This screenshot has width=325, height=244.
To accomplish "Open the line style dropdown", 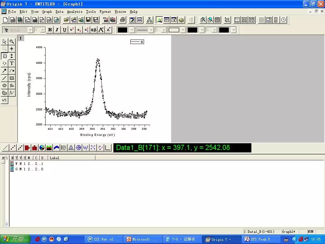I will click(x=151, y=30).
